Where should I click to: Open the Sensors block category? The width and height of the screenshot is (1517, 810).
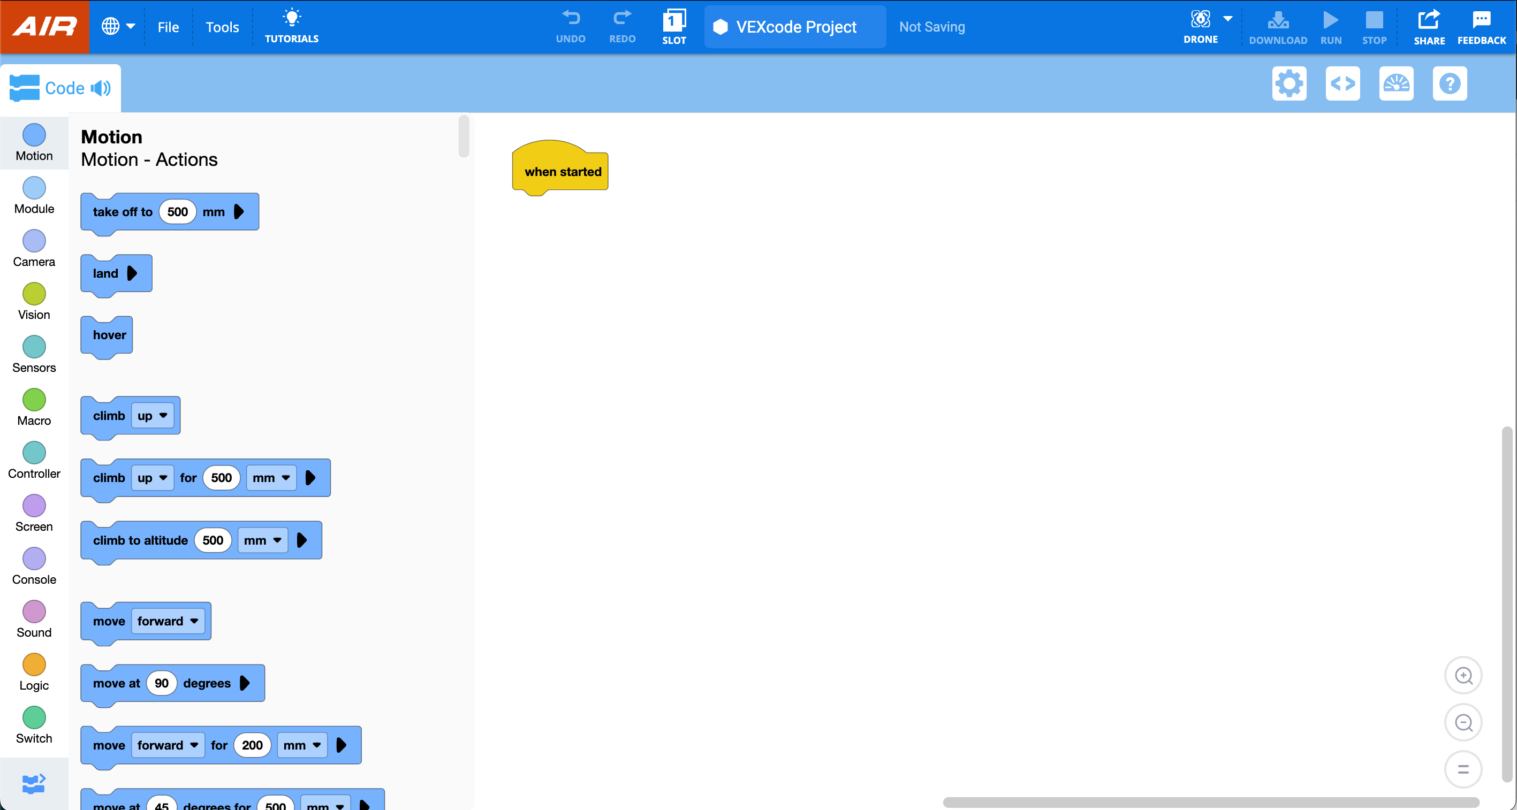click(x=34, y=347)
